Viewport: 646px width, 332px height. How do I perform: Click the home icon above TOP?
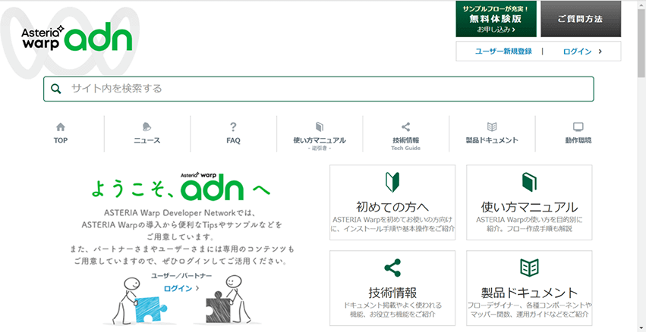pos(61,127)
